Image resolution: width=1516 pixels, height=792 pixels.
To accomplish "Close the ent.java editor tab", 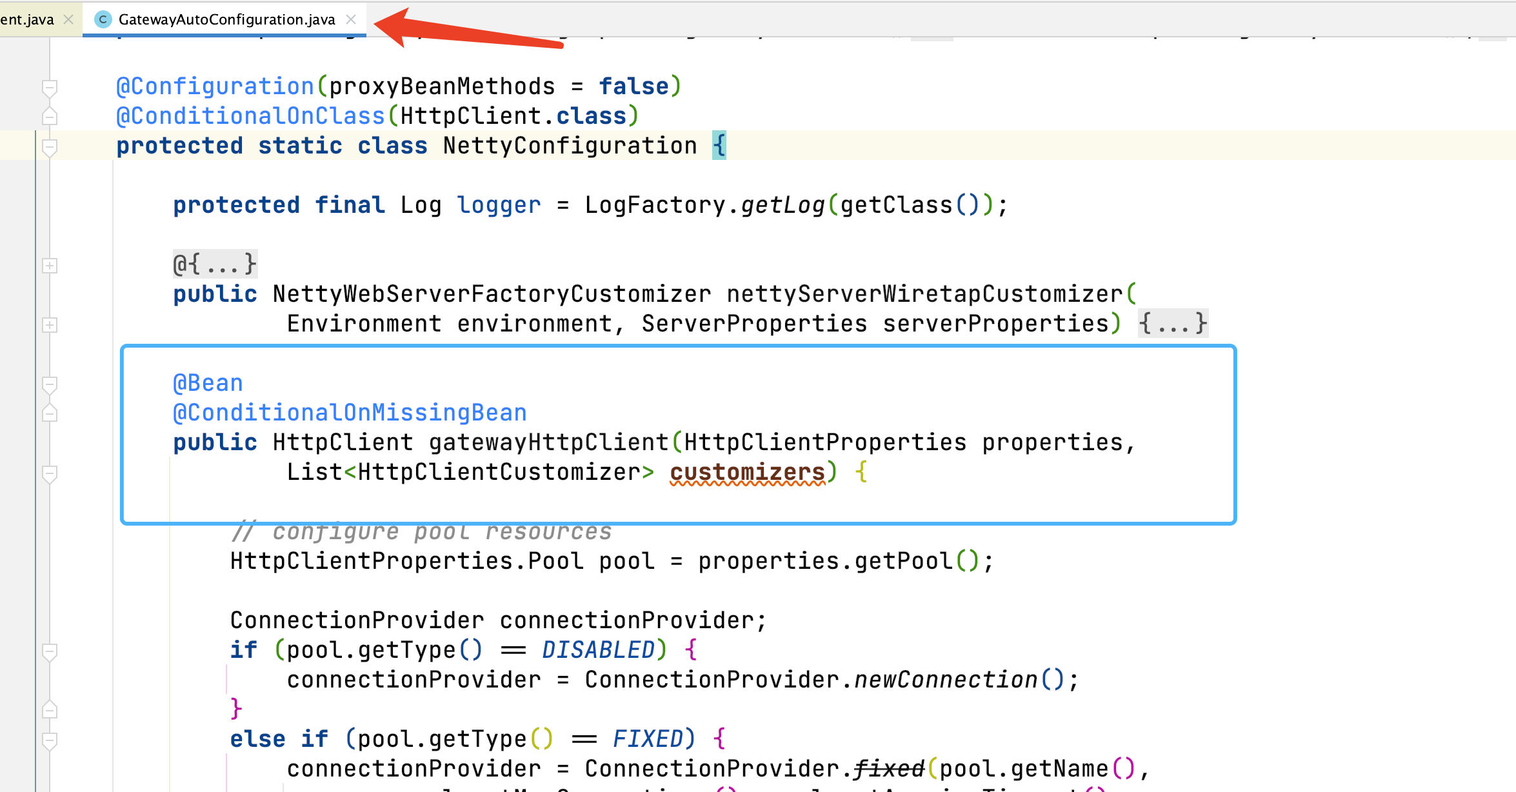I will coord(68,19).
